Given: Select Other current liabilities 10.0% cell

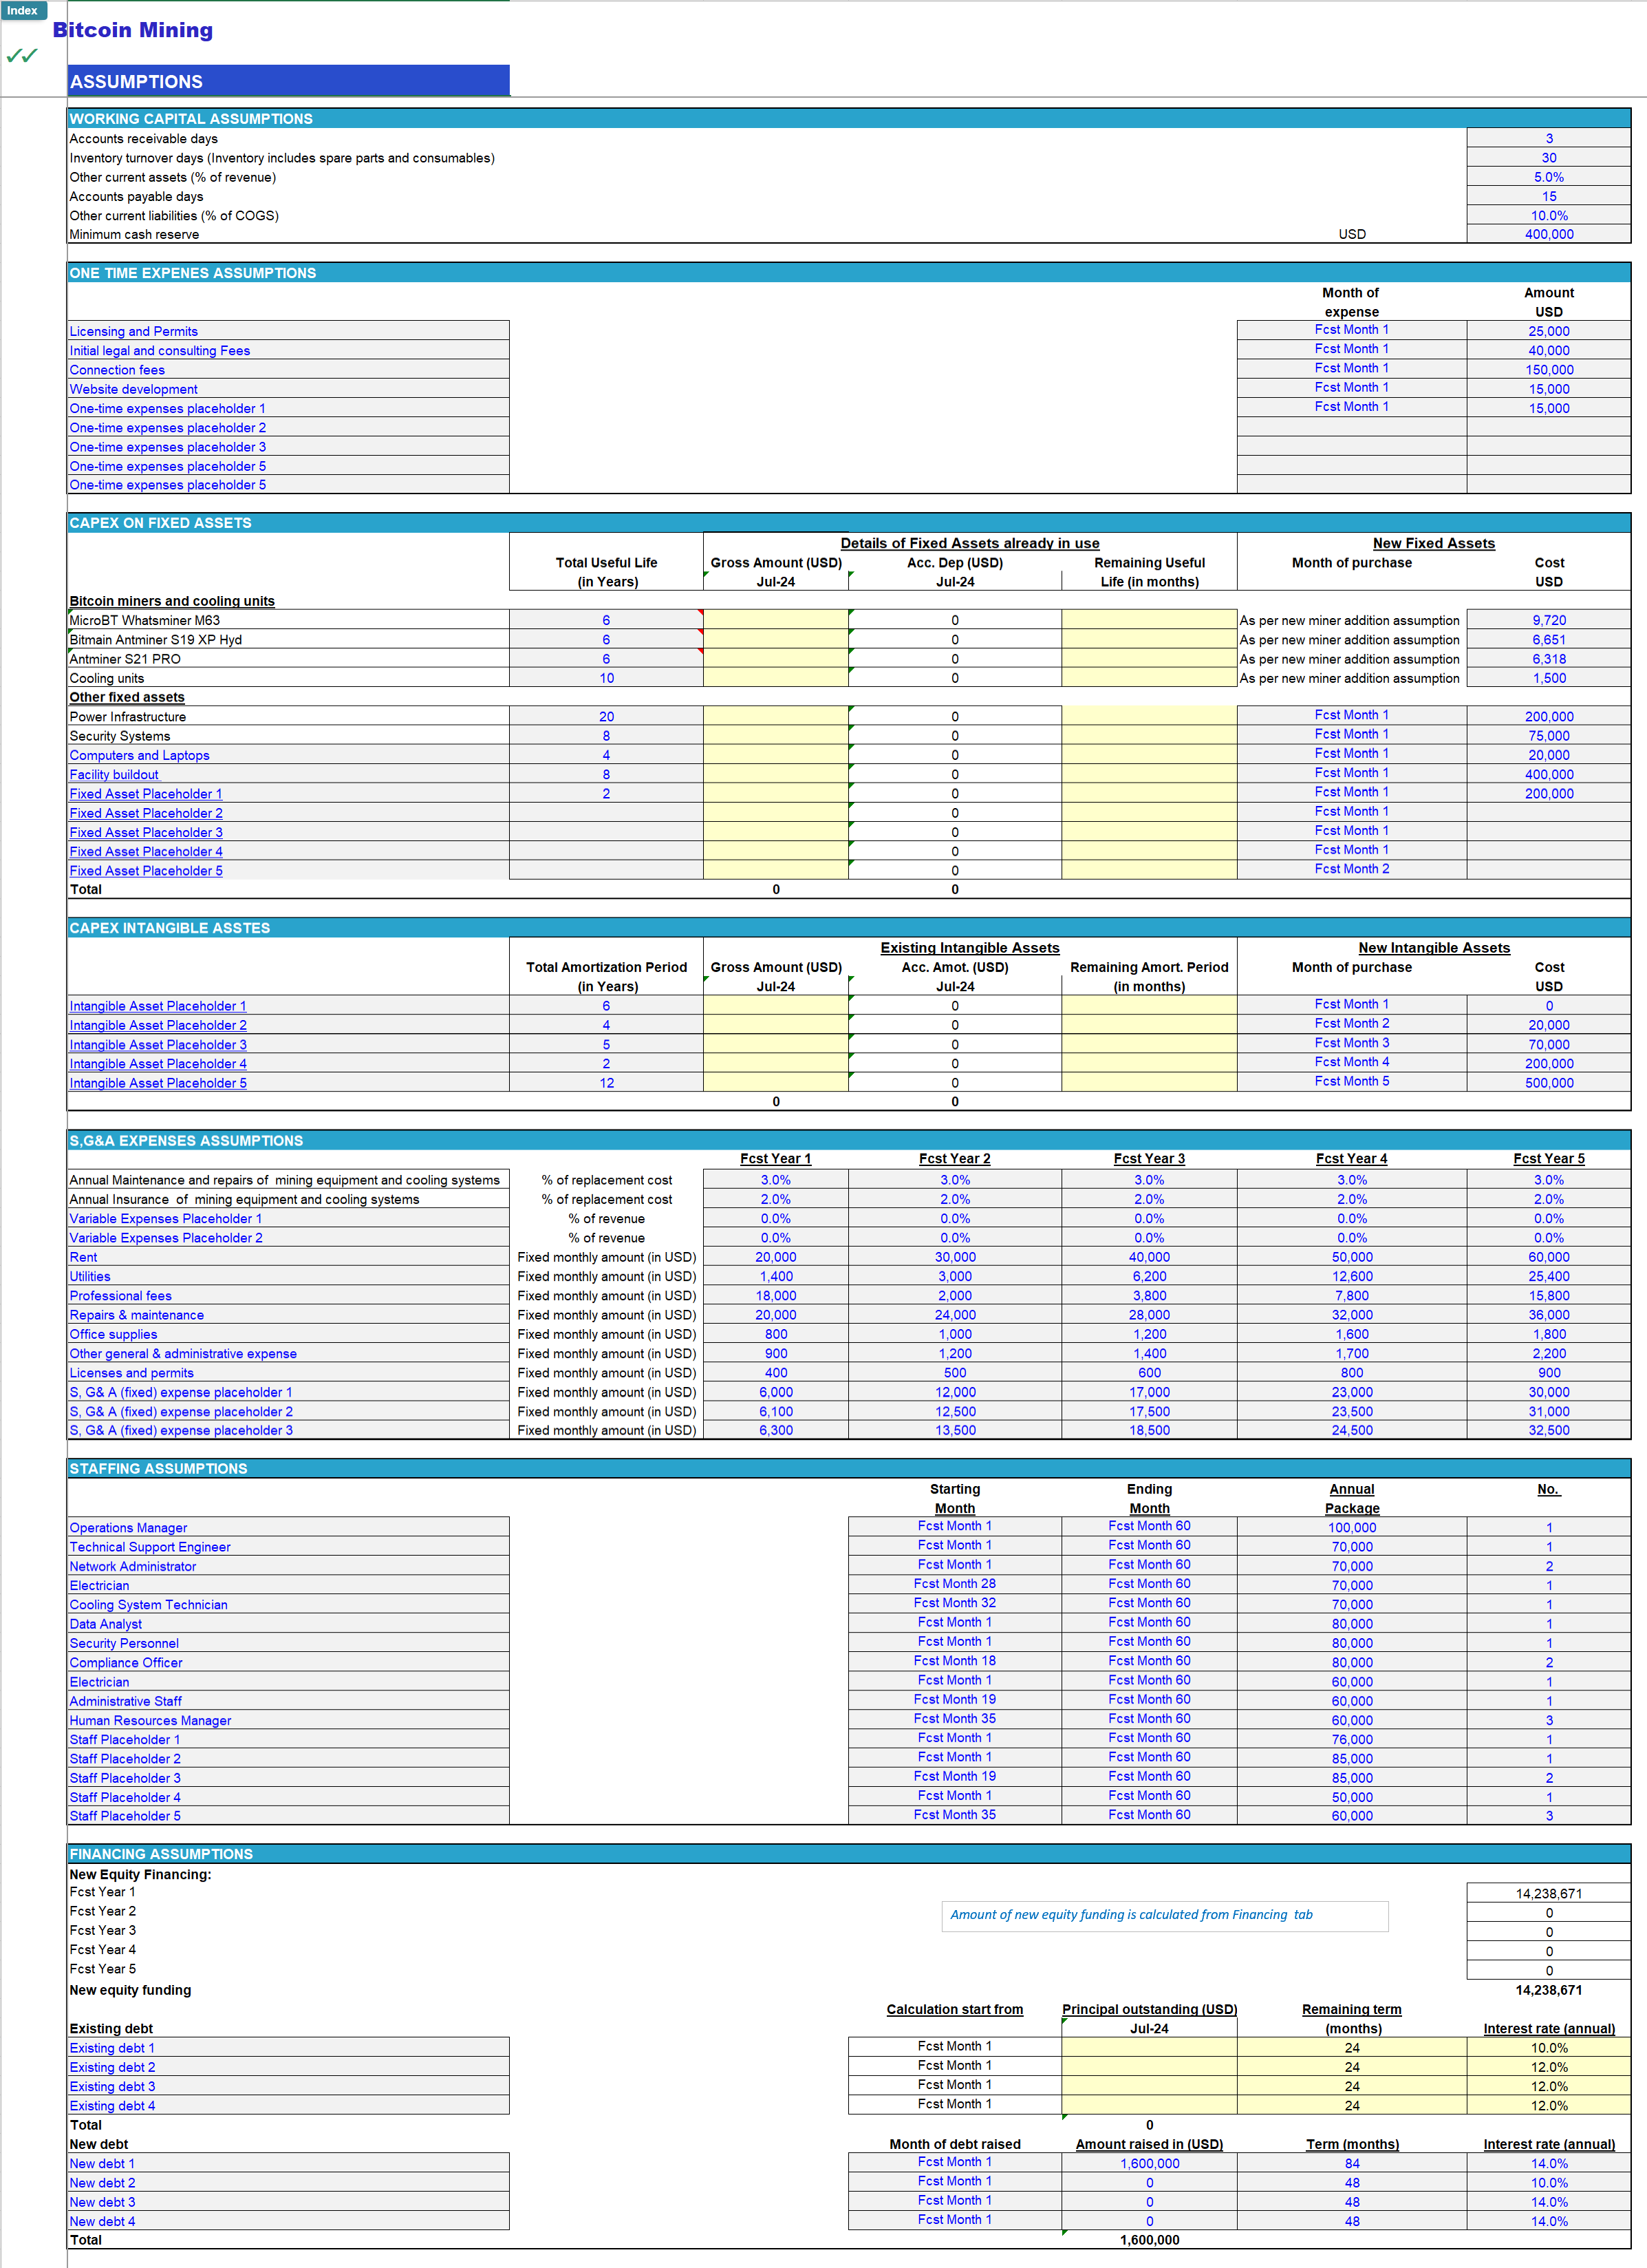Looking at the screenshot, I should pos(1548,215).
